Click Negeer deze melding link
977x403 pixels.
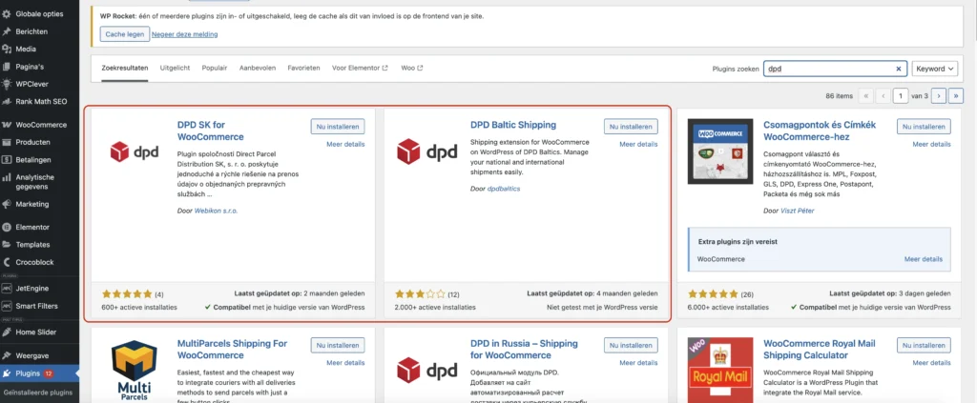186,34
